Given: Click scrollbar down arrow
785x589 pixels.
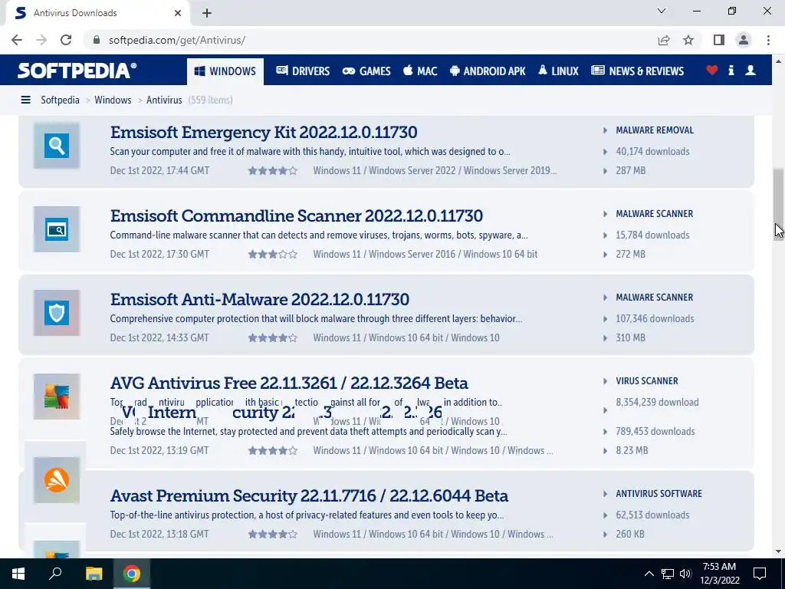Looking at the screenshot, I should click(778, 551).
